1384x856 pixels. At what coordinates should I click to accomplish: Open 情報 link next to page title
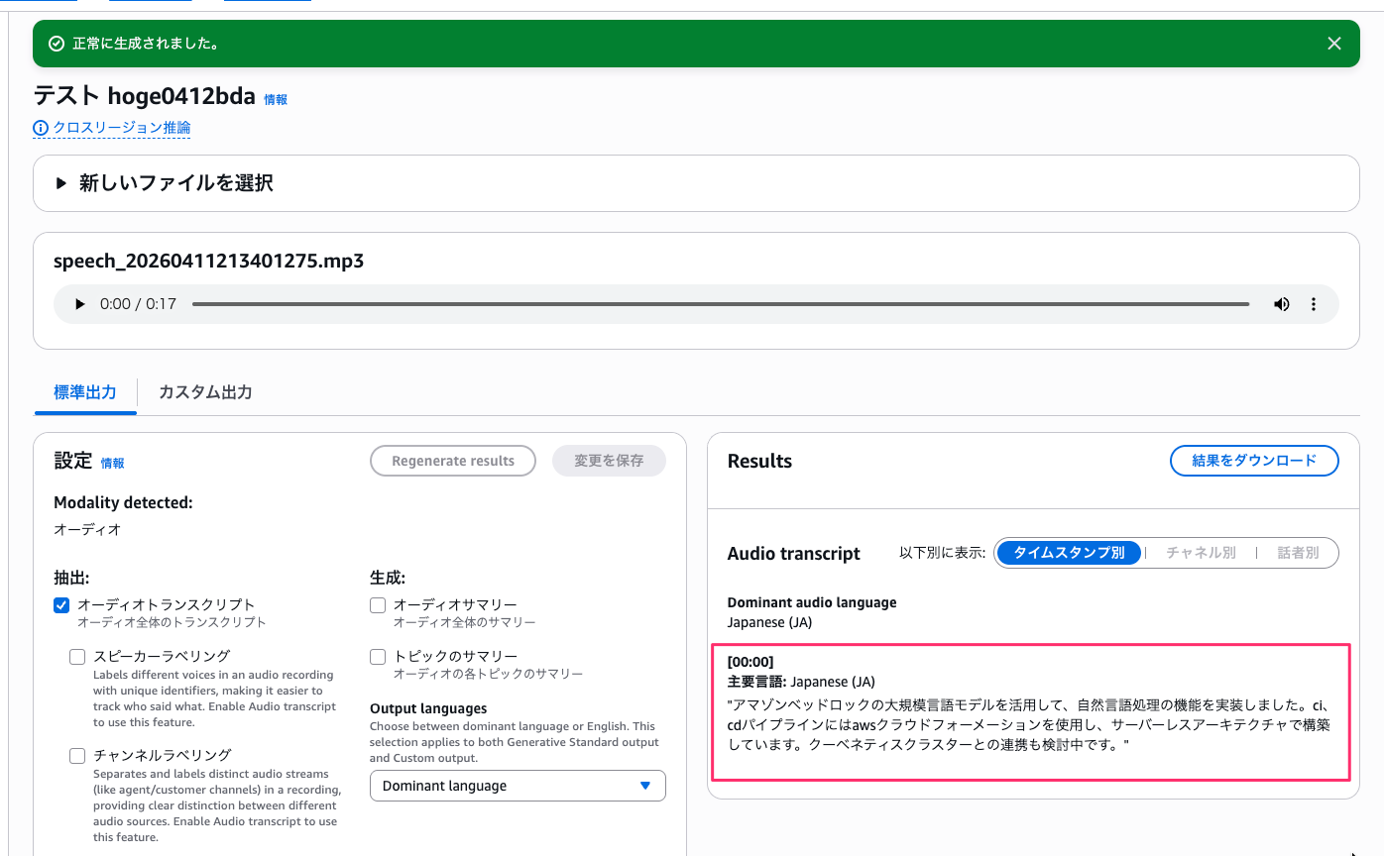pos(276,99)
